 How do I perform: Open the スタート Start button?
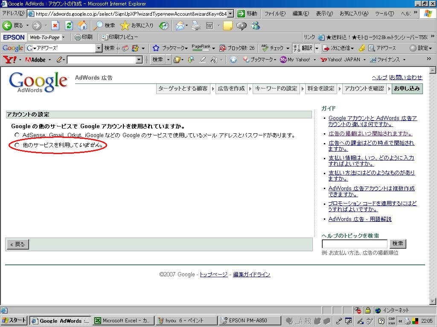tap(14, 320)
